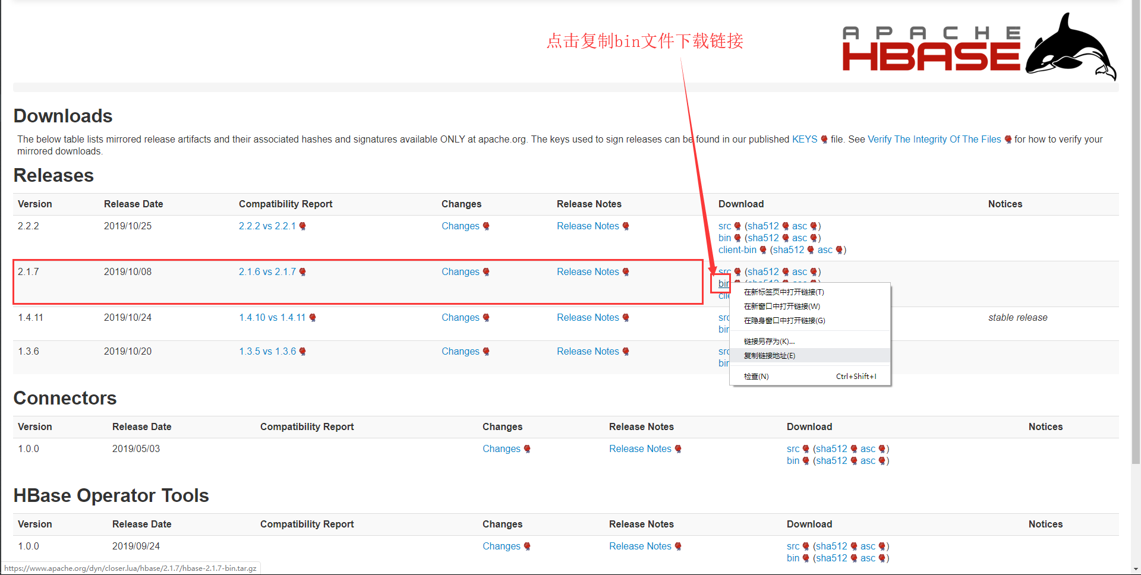Image resolution: width=1141 pixels, height=575 pixels.
Task: Open the client-bin download link for 2.2.2
Action: [736, 249]
